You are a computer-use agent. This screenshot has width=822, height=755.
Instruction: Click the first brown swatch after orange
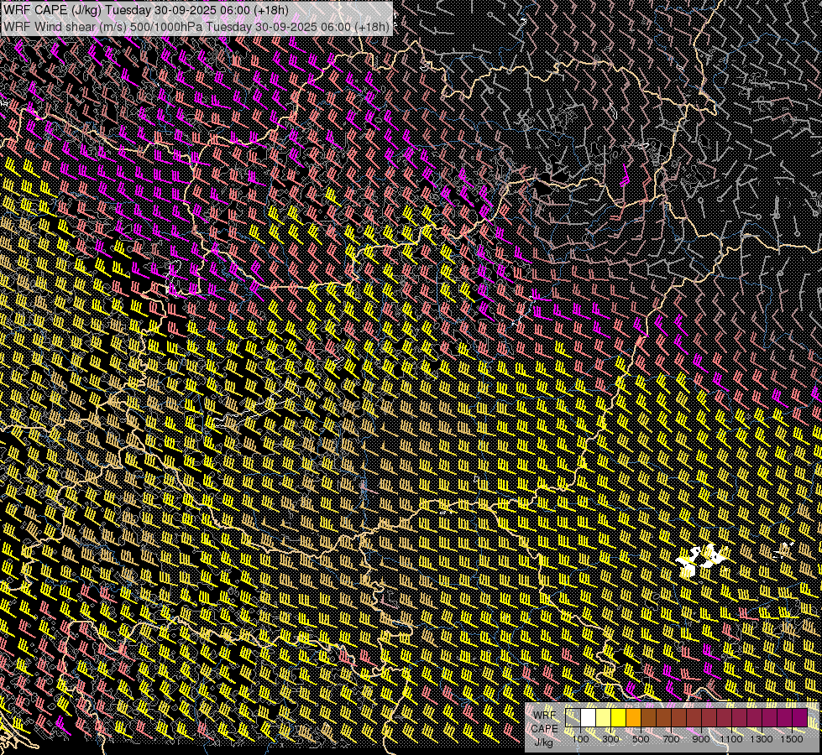648,718
